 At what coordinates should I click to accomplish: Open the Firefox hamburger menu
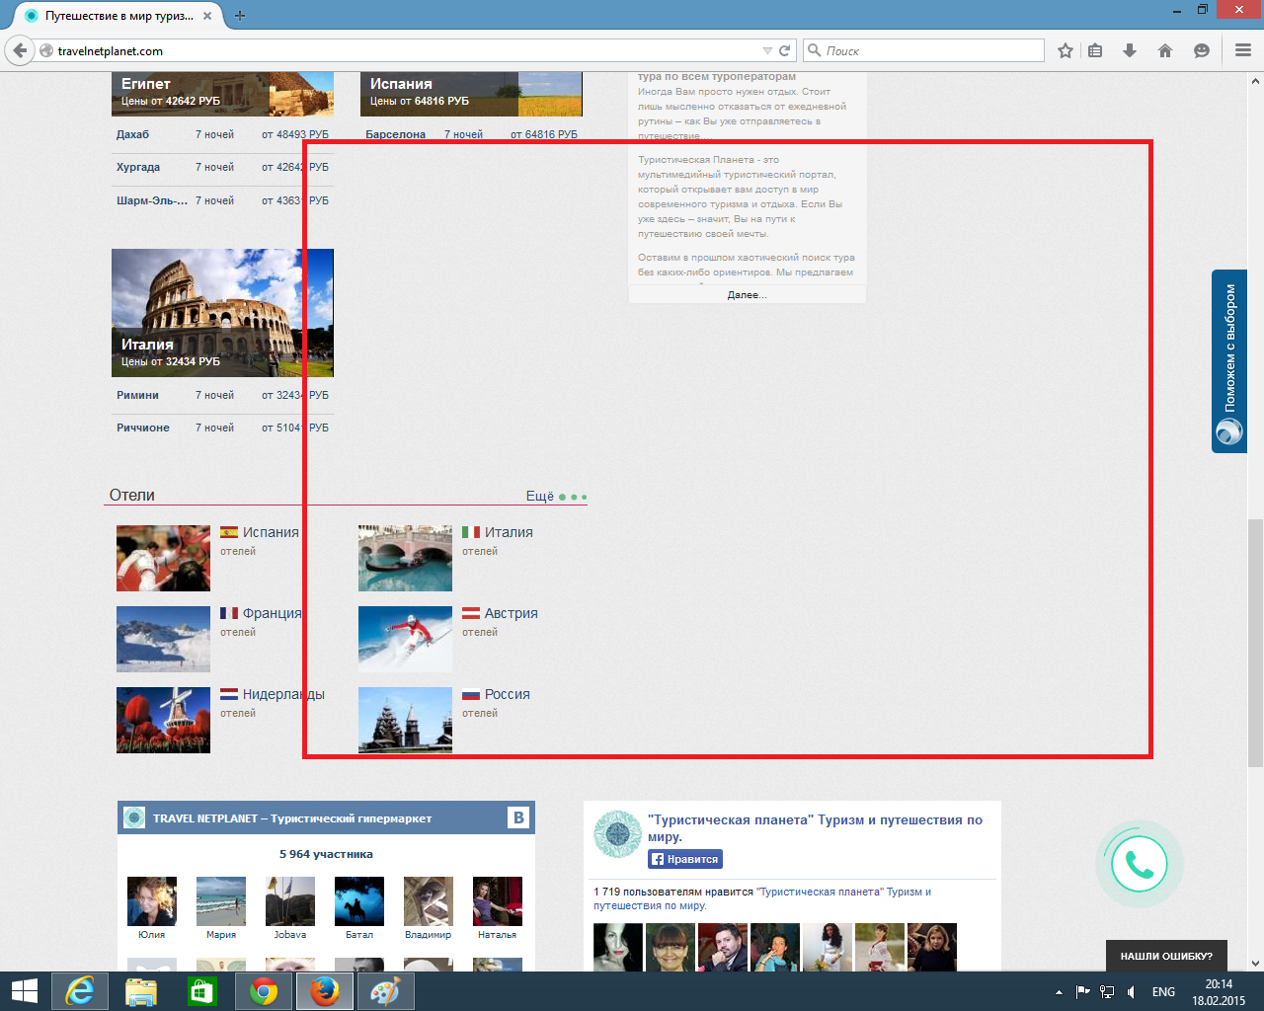point(1242,50)
